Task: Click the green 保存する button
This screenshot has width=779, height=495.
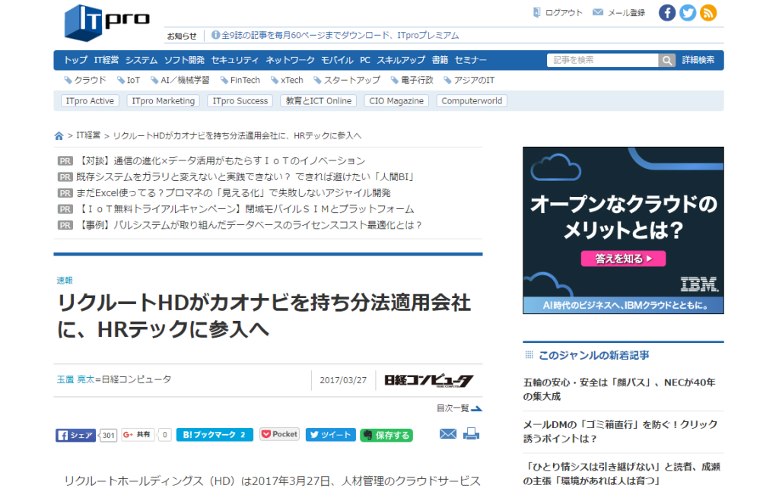Action: tap(386, 436)
